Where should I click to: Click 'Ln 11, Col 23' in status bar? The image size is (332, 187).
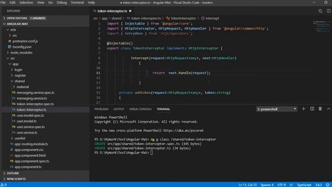point(247,185)
